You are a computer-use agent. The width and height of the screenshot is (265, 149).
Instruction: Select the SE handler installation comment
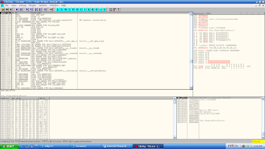(93, 20)
